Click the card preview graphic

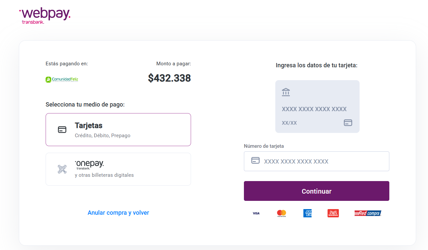coord(317,107)
